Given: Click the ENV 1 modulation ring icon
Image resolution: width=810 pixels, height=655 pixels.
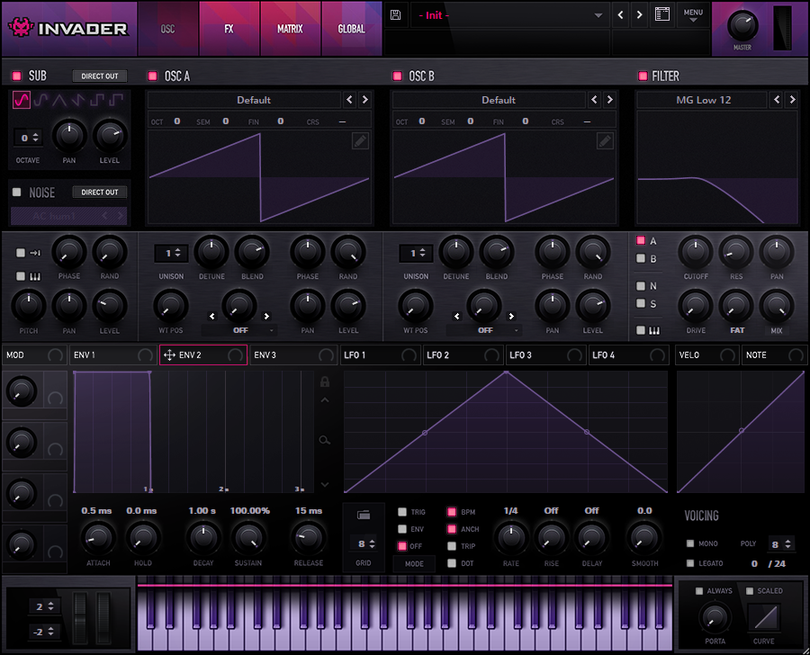Looking at the screenshot, I should pos(146,355).
